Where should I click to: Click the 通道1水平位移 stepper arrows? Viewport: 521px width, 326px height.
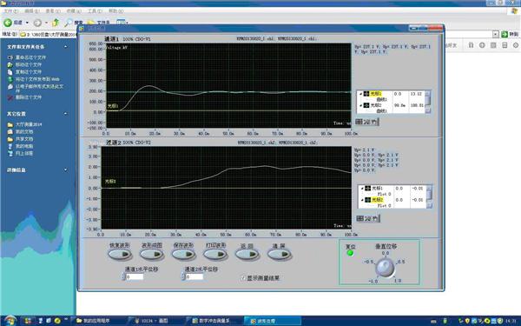coord(124,276)
